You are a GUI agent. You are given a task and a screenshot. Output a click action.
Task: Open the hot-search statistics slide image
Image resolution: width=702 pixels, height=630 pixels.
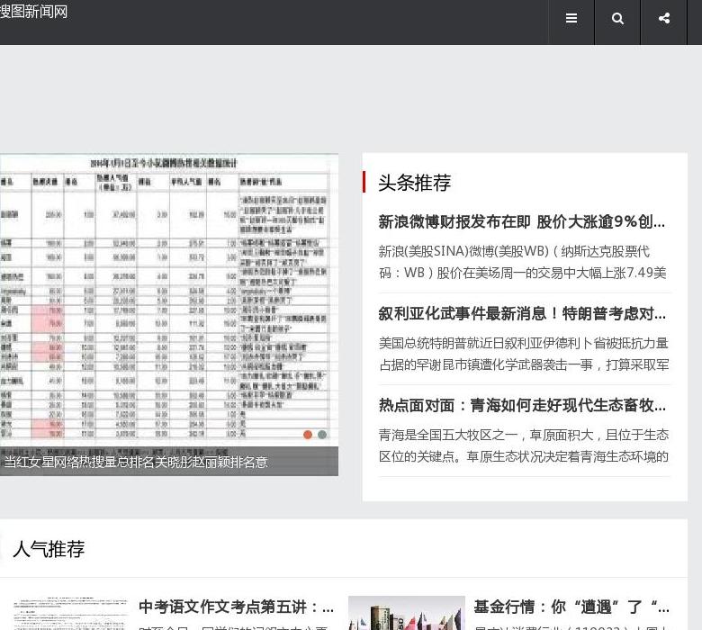point(169,300)
